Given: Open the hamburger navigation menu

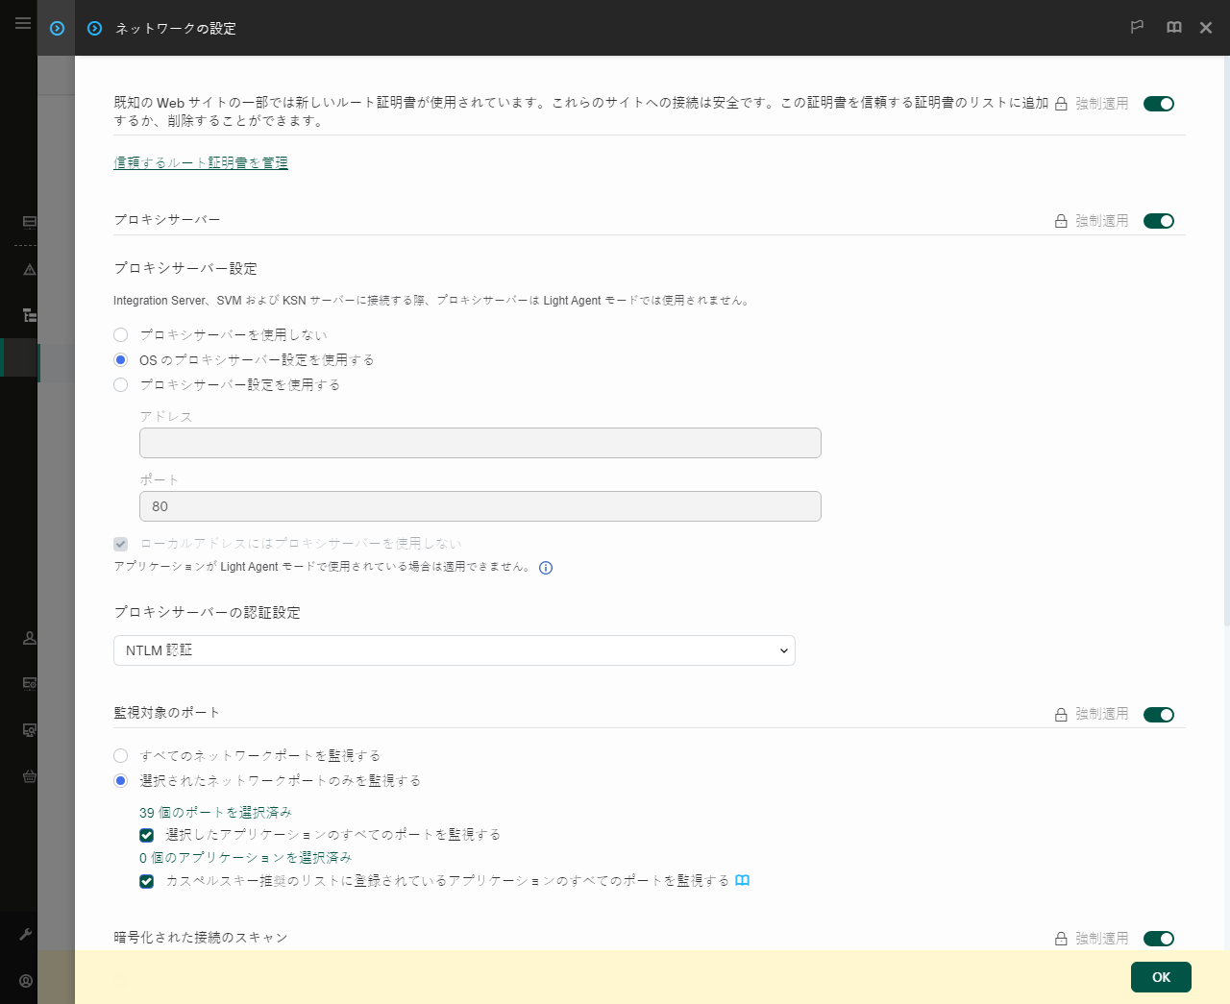Looking at the screenshot, I should pyautogui.click(x=22, y=23).
